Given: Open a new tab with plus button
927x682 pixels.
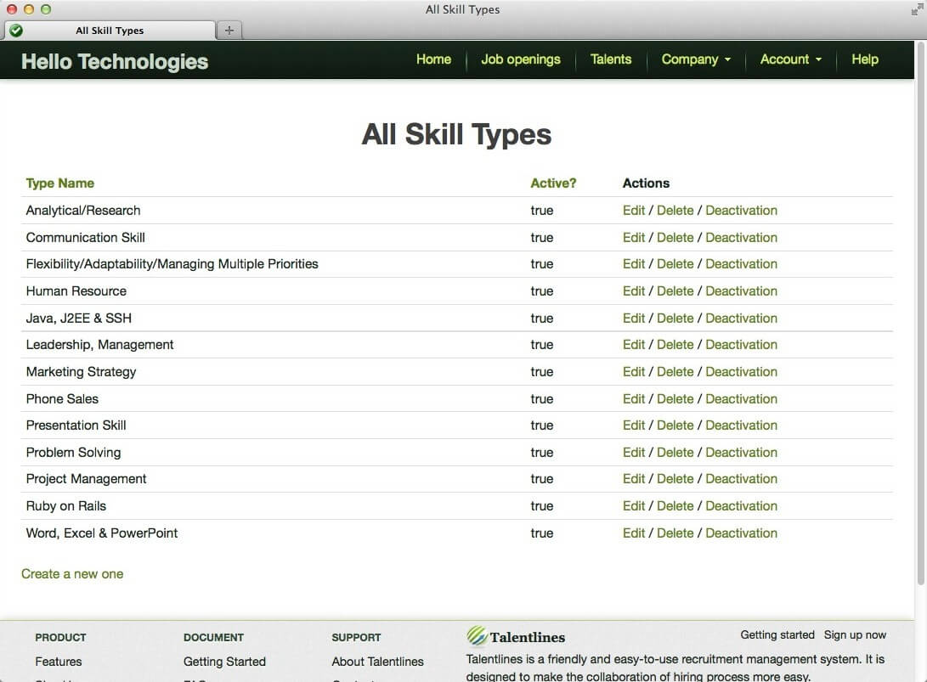Looking at the screenshot, I should [229, 30].
